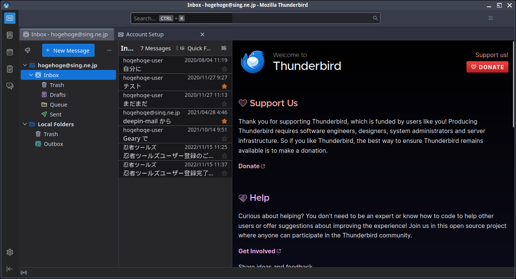Collapse the Local Folders tree
The image size is (516, 279).
[x=25, y=124]
